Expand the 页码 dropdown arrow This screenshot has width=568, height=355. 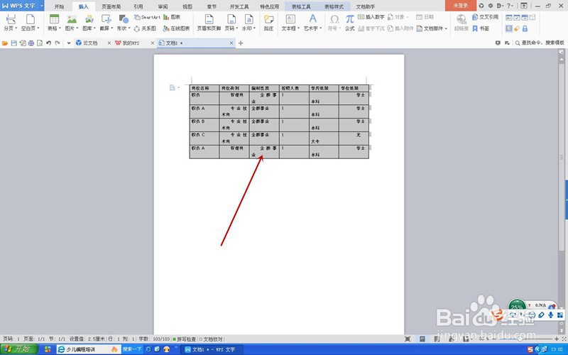[x=237, y=28]
